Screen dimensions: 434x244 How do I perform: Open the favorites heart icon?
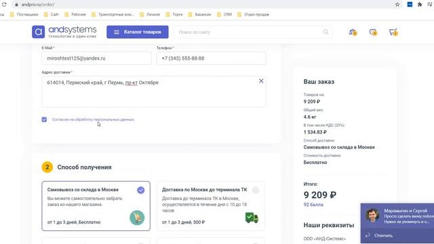click(x=373, y=33)
